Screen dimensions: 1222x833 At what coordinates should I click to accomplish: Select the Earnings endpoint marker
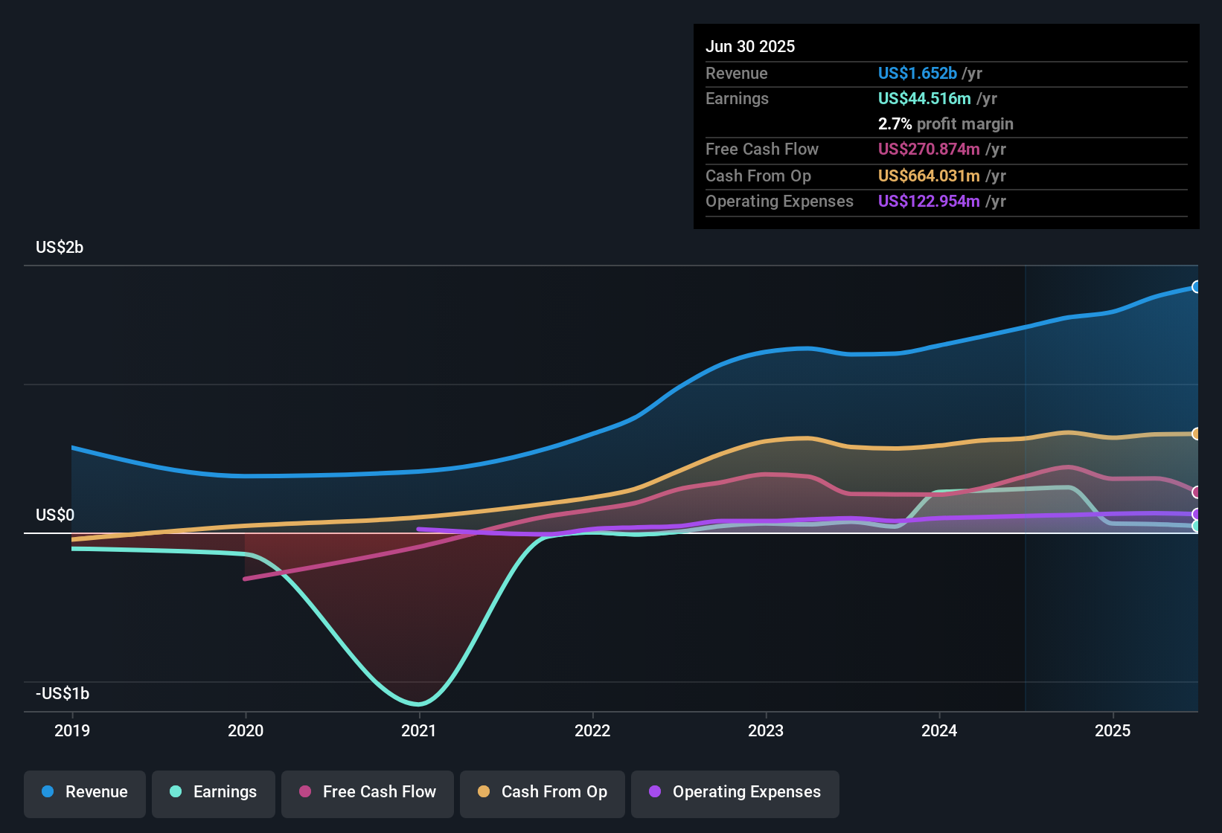(1197, 526)
